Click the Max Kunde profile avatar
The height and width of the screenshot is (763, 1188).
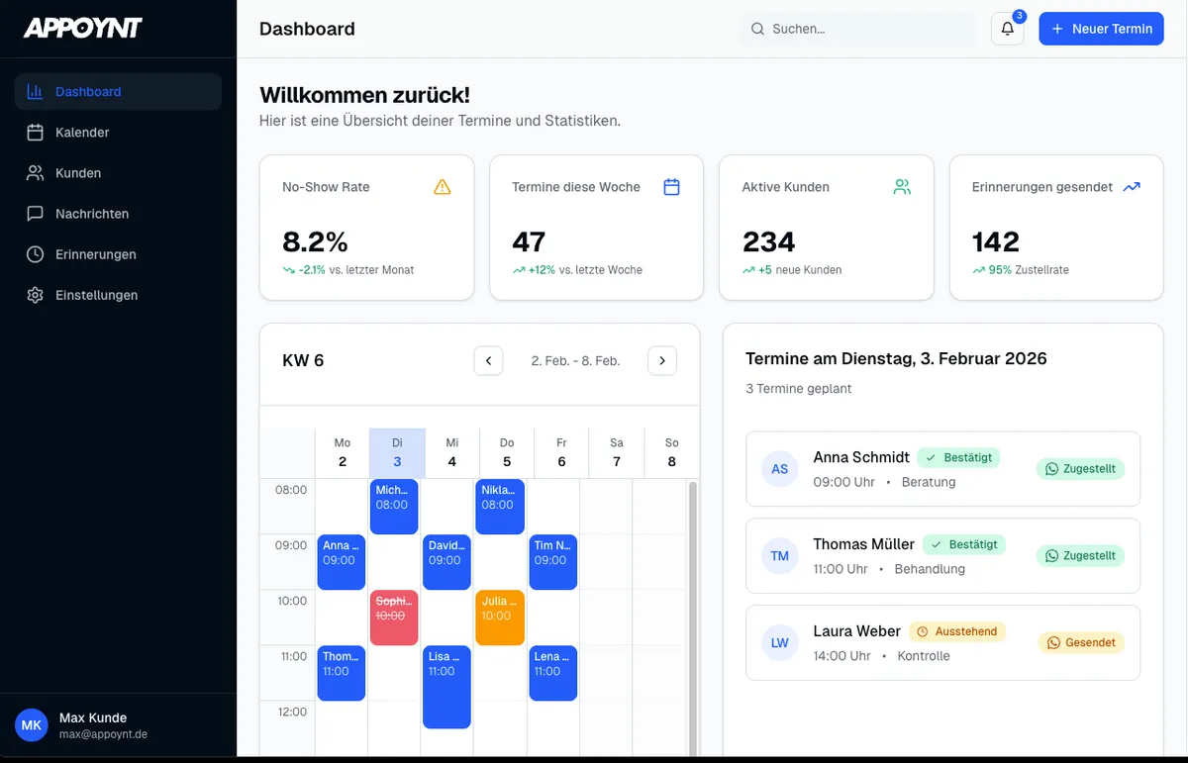click(31, 725)
